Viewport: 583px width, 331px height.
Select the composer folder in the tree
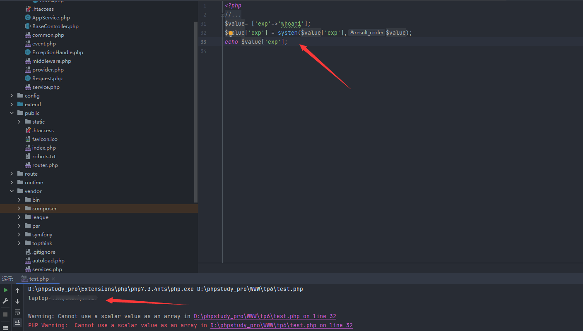click(44, 209)
